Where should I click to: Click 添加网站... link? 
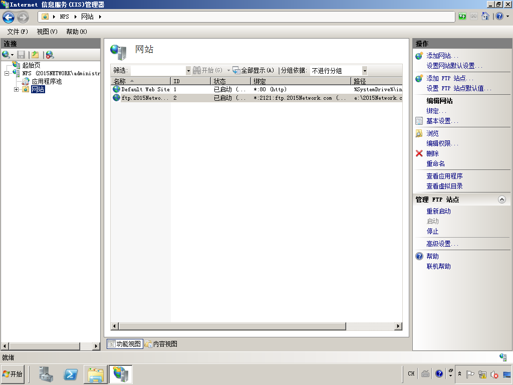442,56
